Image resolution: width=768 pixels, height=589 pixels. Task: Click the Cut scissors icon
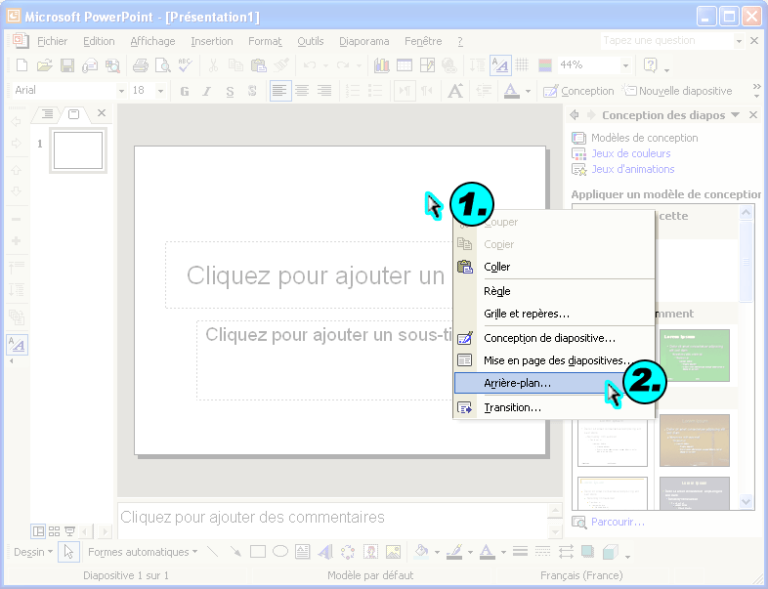[x=213, y=65]
